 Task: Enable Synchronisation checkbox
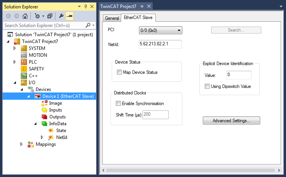click(x=118, y=103)
